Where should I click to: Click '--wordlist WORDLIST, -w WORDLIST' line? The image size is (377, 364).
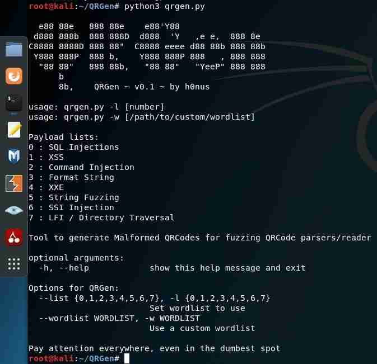click(x=119, y=318)
